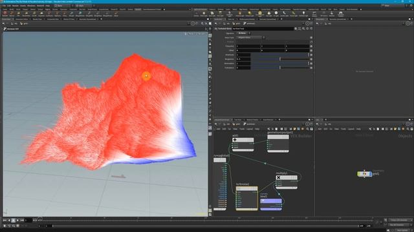Click the node name field in parameter pane
The image size is (414, 232).
[263, 28]
